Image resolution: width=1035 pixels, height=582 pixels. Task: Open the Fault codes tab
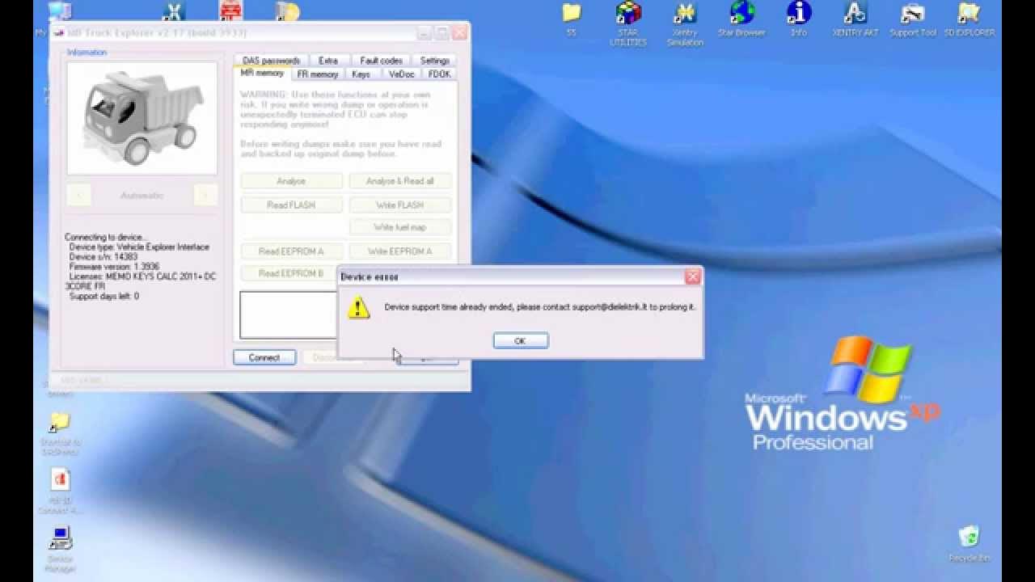[381, 61]
